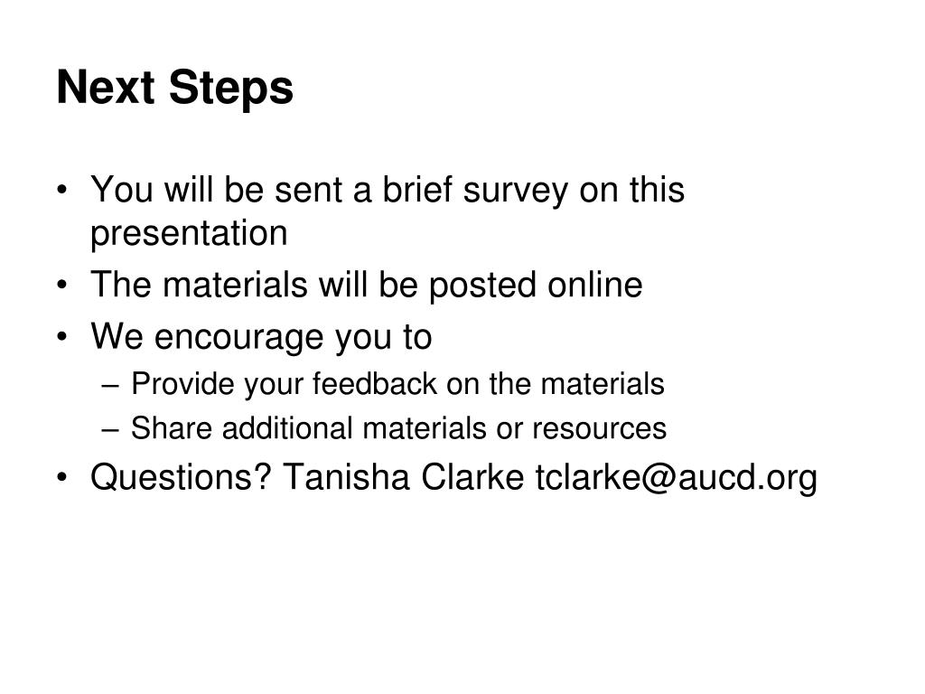Click the "We encourage you to" bullet text
Viewport: 925px width, 694px height.
261,337
